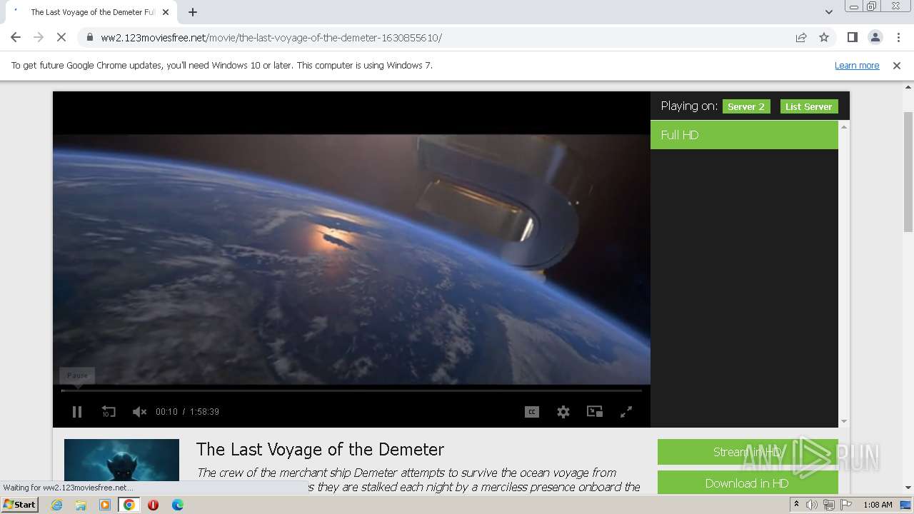Dismiss the Chrome update infobar
Viewport: 914px width, 514px height.
click(897, 66)
